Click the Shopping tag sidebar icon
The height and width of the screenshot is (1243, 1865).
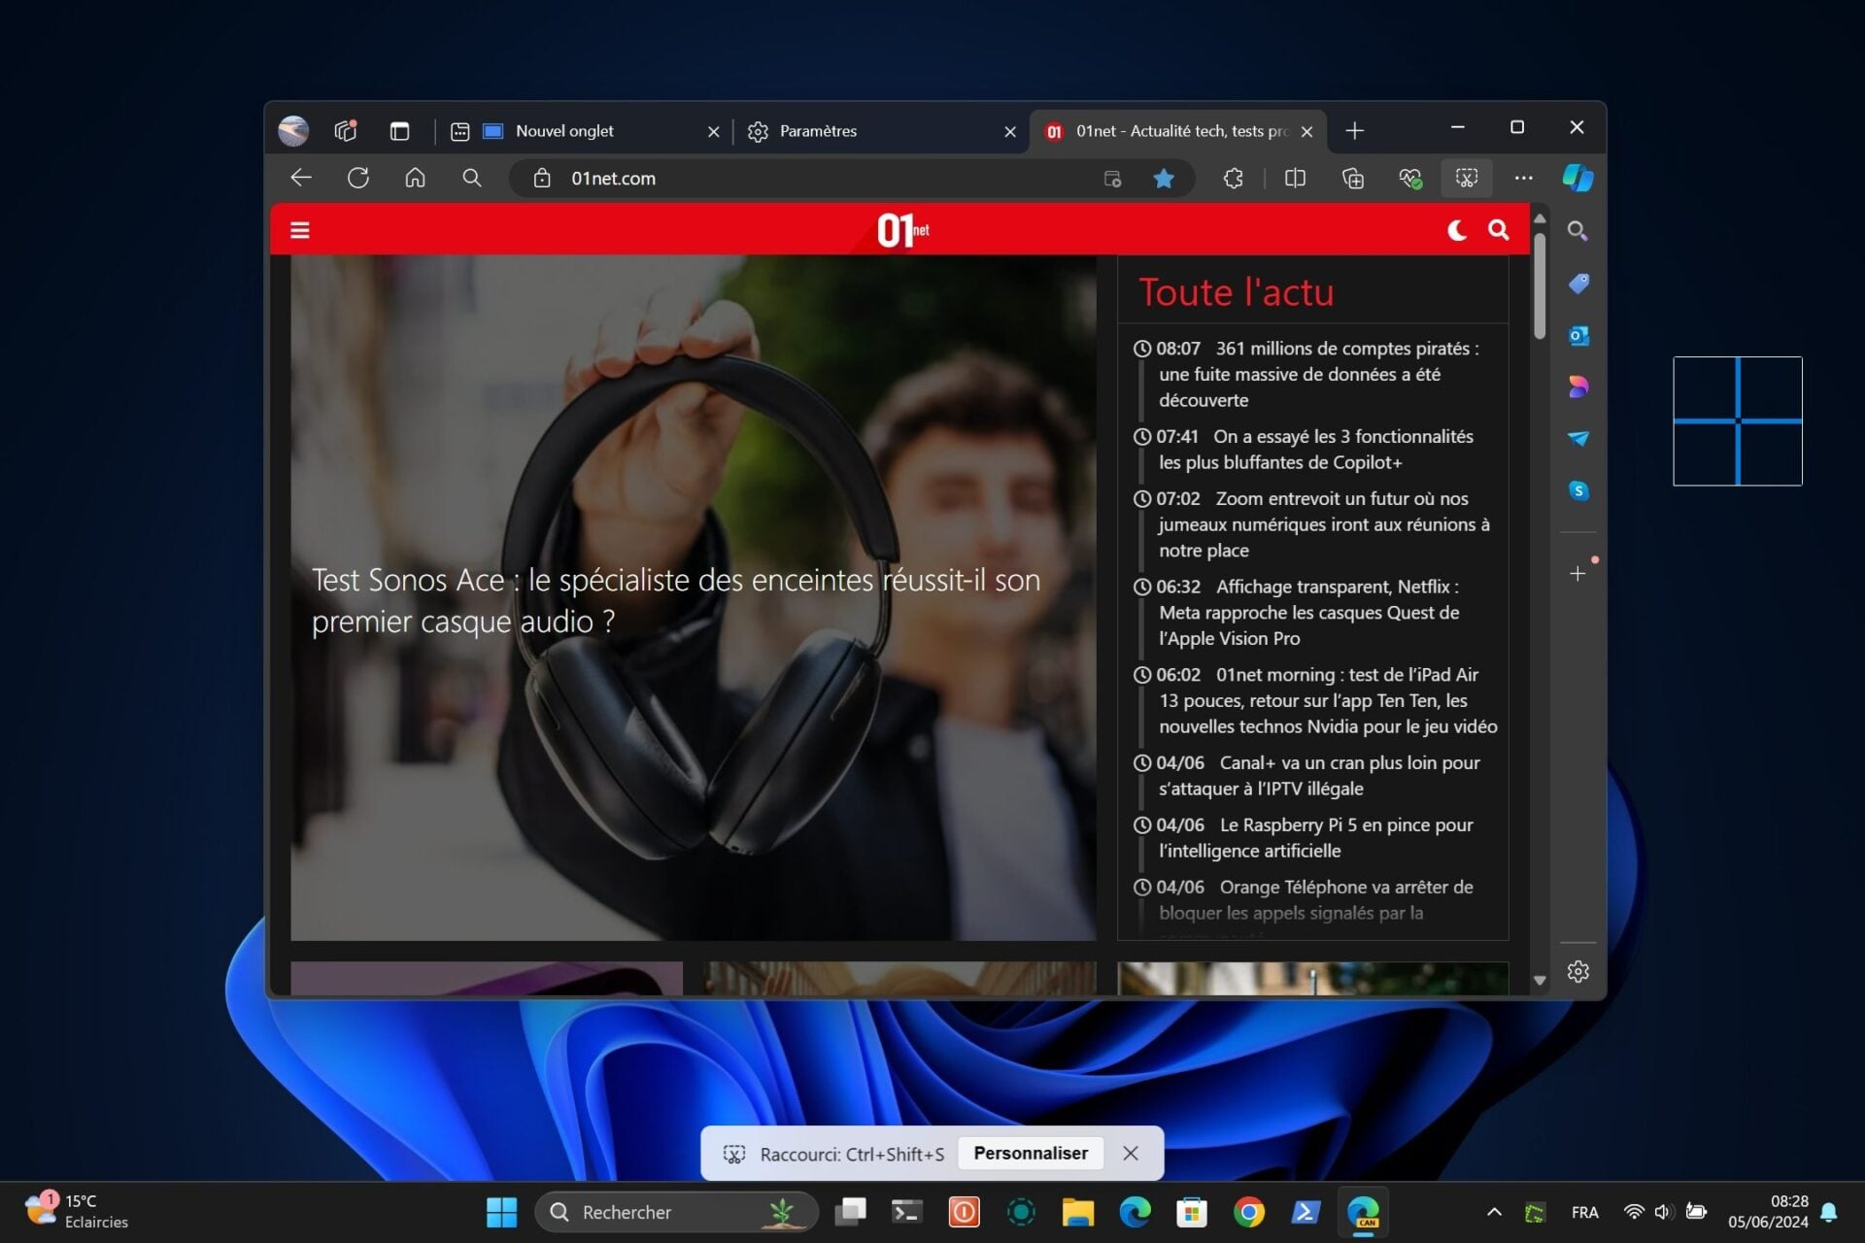click(1577, 283)
